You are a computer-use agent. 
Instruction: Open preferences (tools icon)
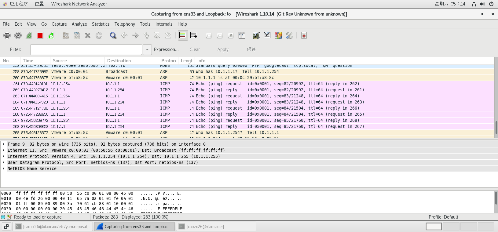[x=289, y=35]
